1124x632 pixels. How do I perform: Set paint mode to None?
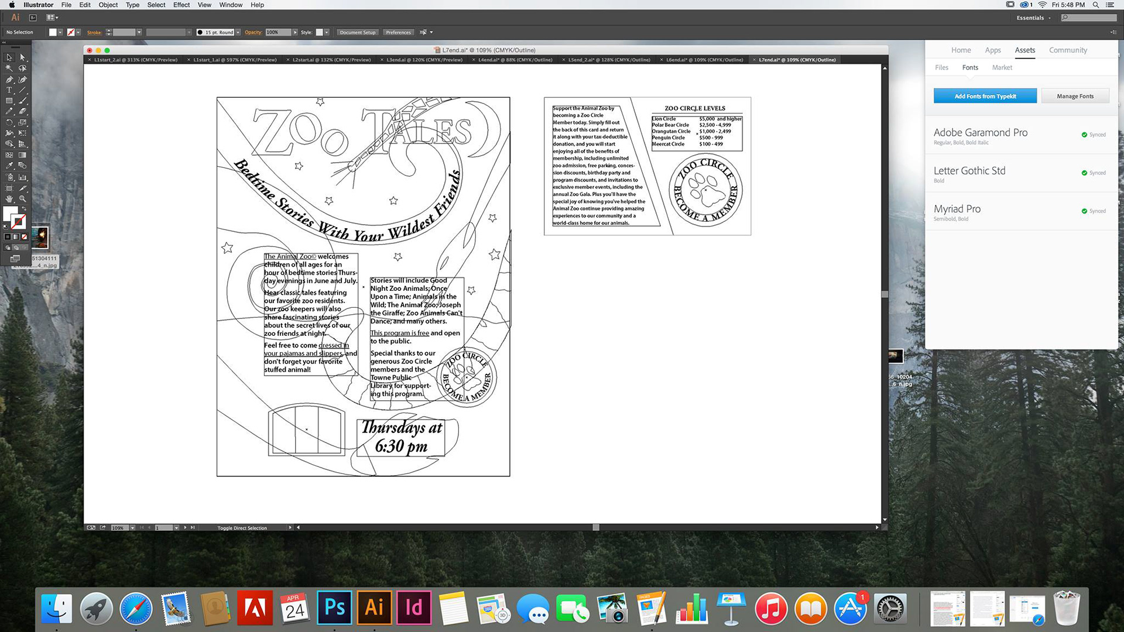(24, 237)
